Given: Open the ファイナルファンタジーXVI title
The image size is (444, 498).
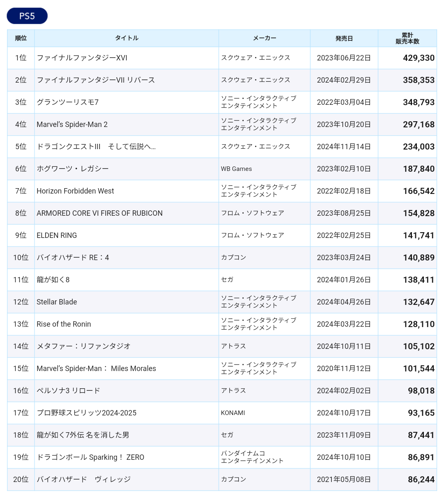Looking at the screenshot, I should [82, 58].
